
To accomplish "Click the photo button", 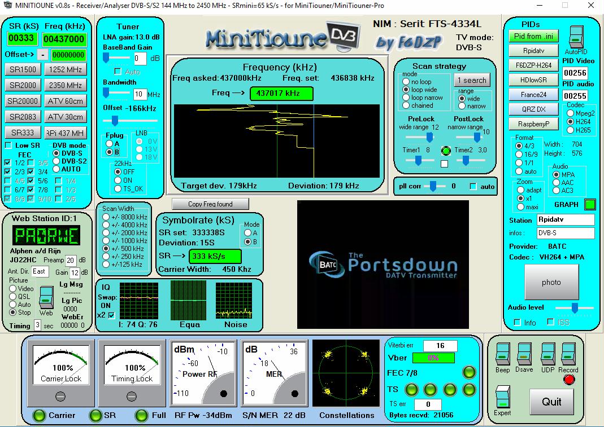I will tap(551, 282).
